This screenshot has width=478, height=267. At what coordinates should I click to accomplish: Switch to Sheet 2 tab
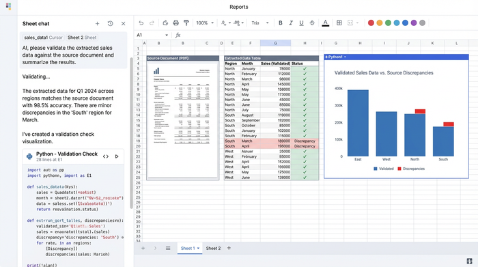pos(213,248)
